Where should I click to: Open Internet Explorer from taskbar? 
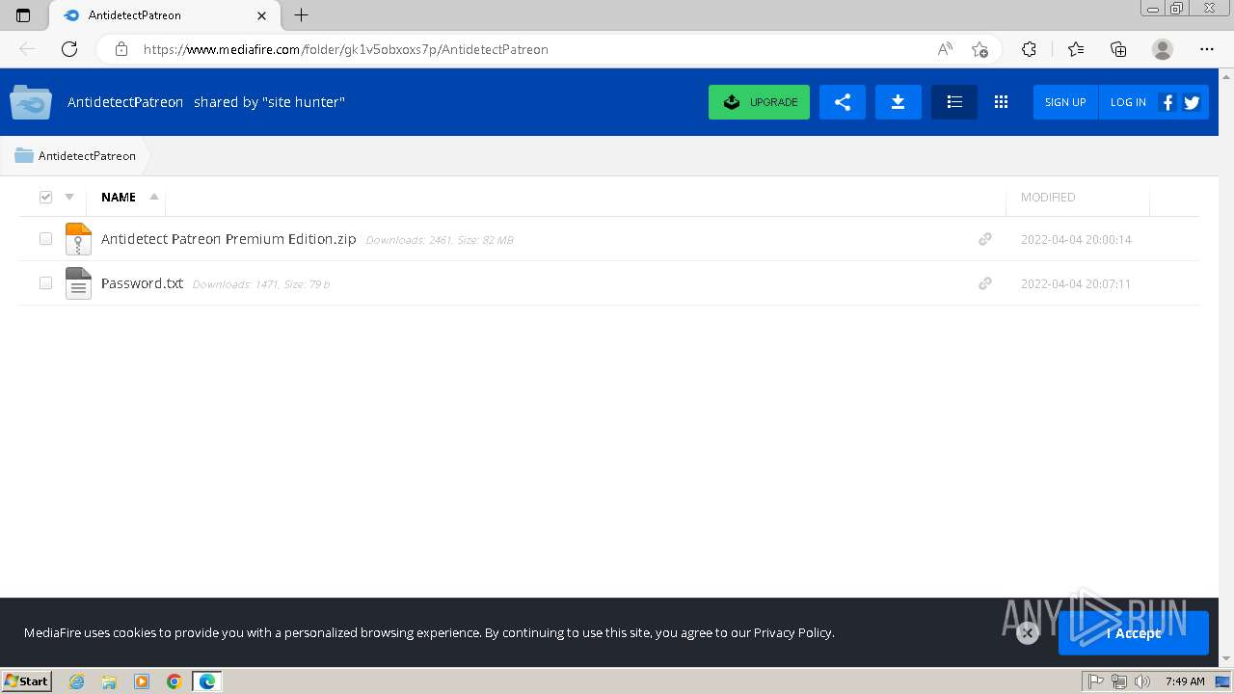[76, 681]
